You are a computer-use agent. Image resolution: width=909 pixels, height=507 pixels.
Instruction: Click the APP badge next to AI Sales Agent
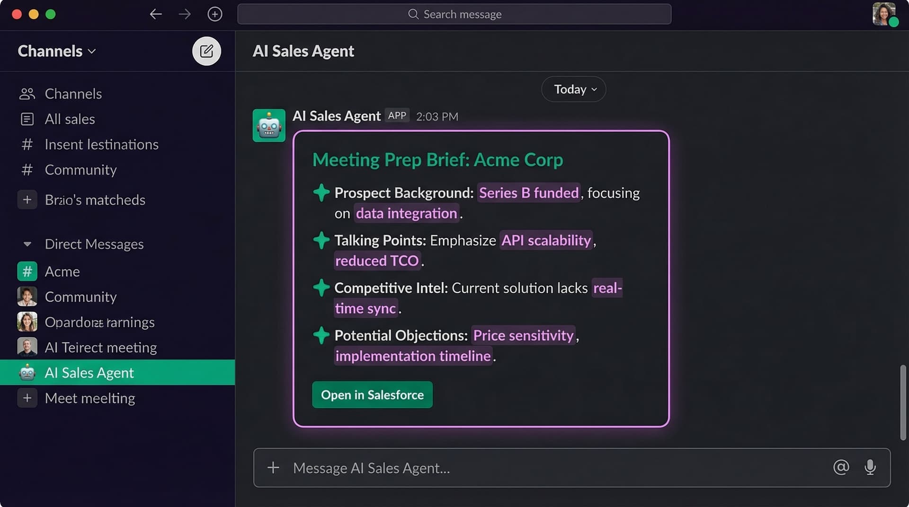coord(397,115)
